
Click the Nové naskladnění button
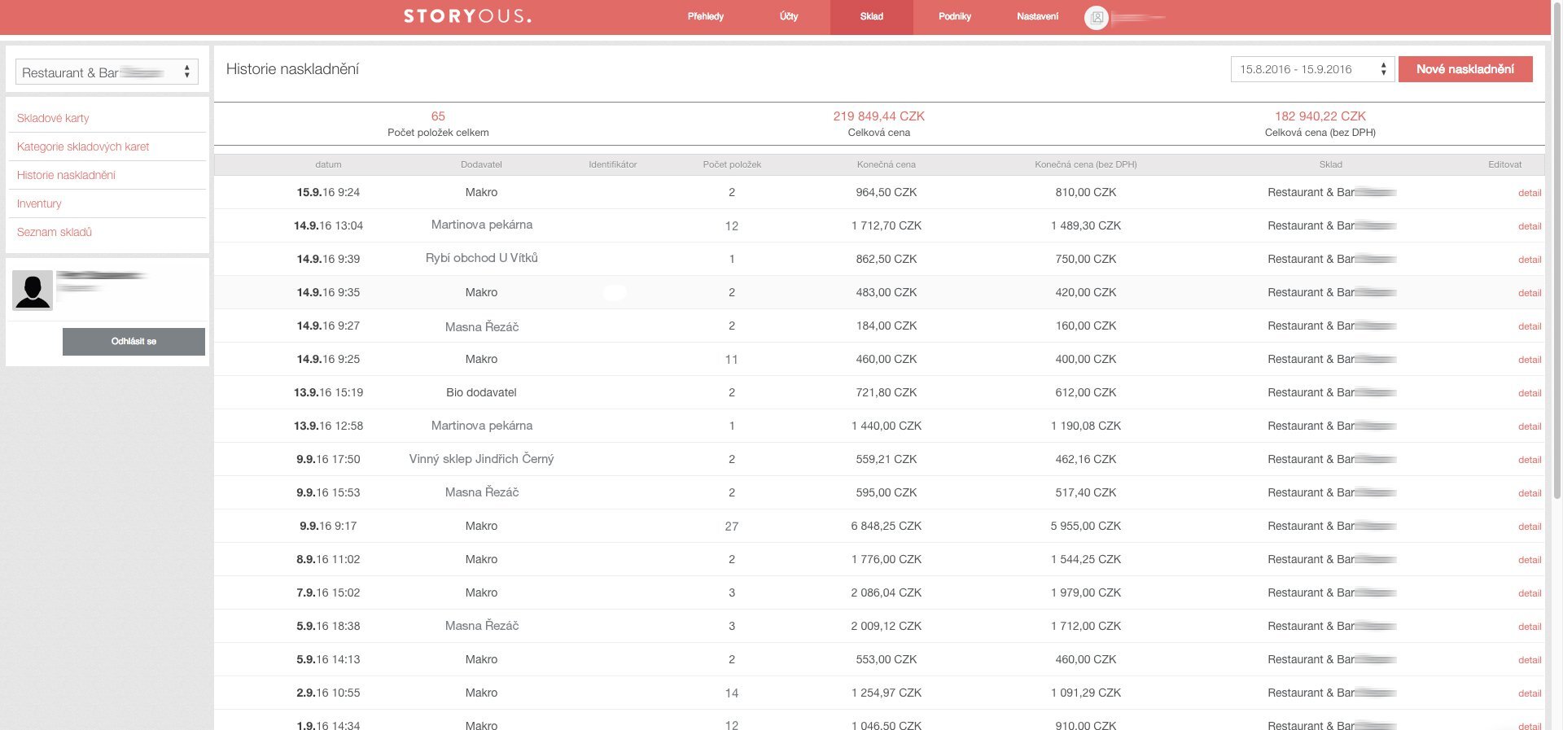[x=1465, y=69]
